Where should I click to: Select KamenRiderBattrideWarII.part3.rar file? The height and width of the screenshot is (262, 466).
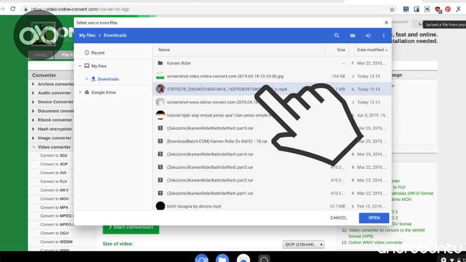[x=272, y=167]
